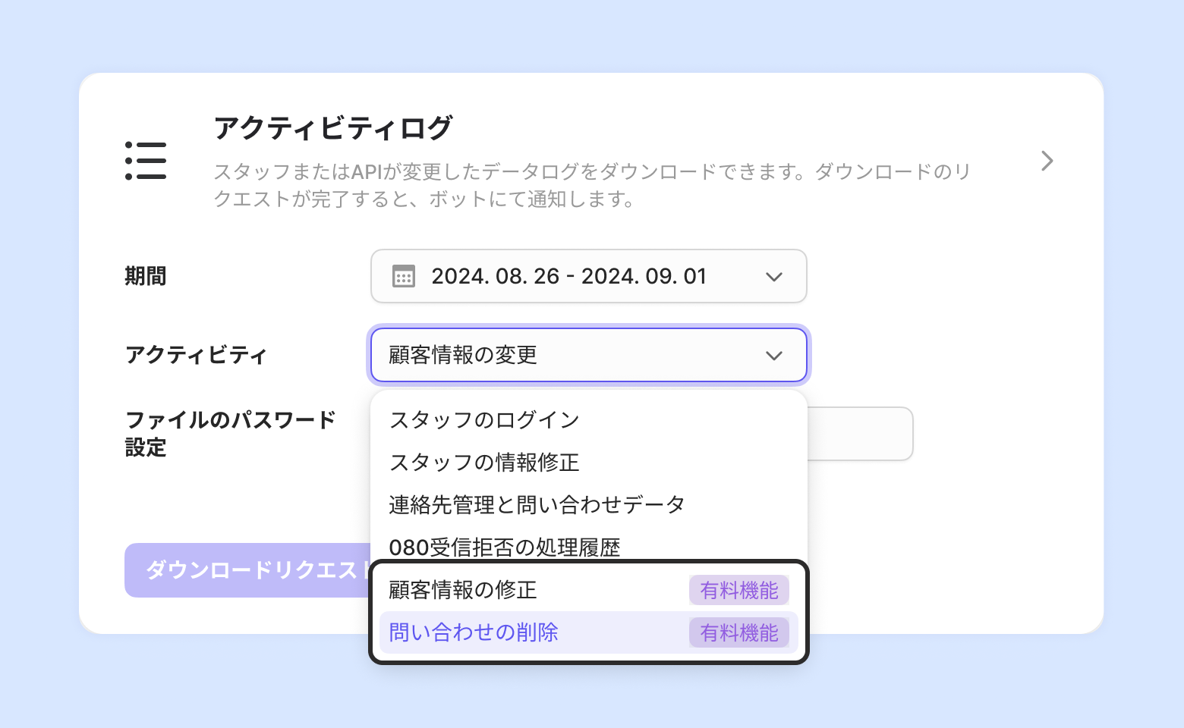
Task: Select 連絡先管理と問い合わせデータ option
Action: (537, 505)
